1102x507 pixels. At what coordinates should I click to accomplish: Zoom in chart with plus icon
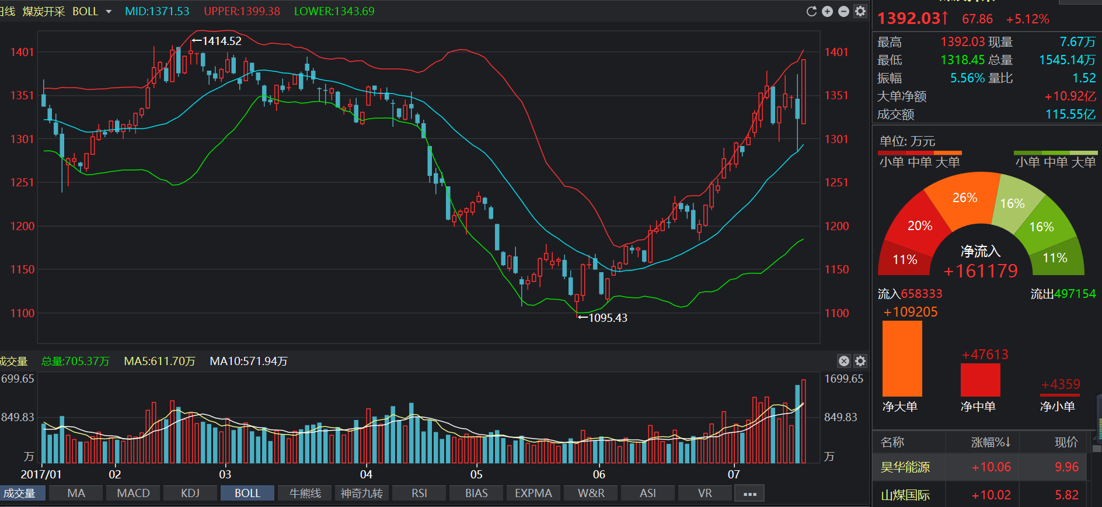[827, 11]
